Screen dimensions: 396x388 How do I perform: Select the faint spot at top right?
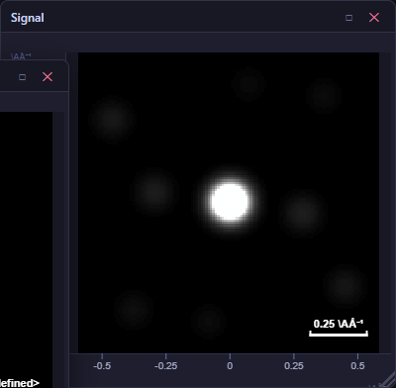324,96
